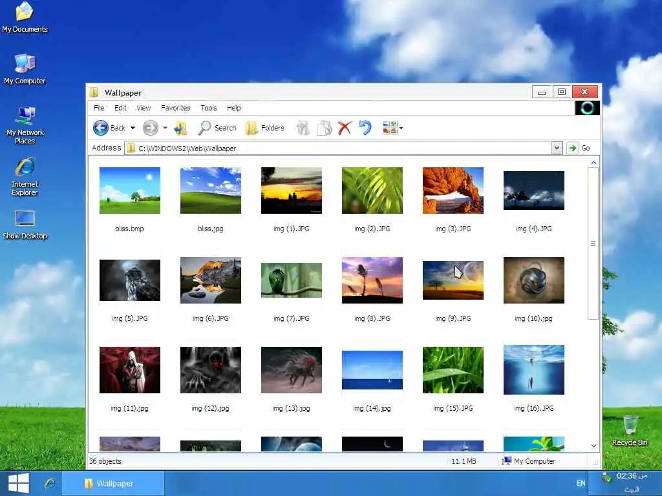Select the img (3).JPG rock arch thumbnail
The image size is (662, 496).
pos(453,191)
